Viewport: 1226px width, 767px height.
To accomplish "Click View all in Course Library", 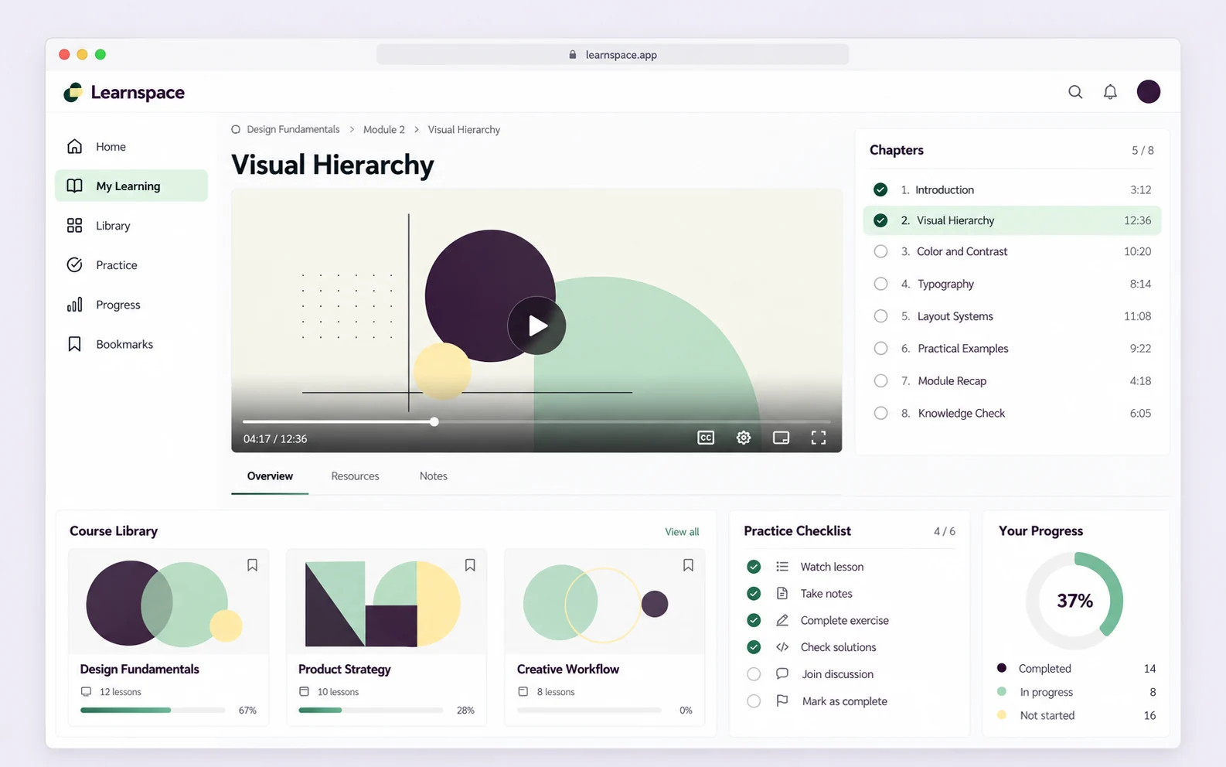I will click(682, 532).
